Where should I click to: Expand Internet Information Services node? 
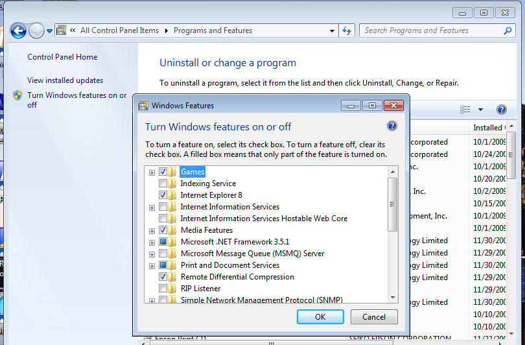[152, 208]
